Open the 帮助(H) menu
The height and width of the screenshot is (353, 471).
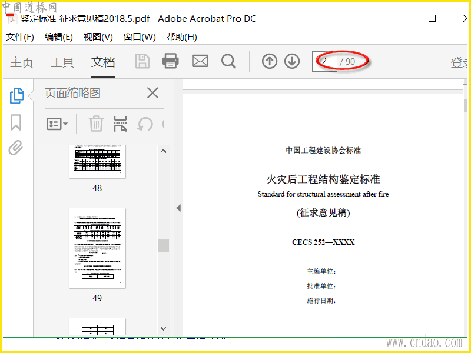point(182,37)
